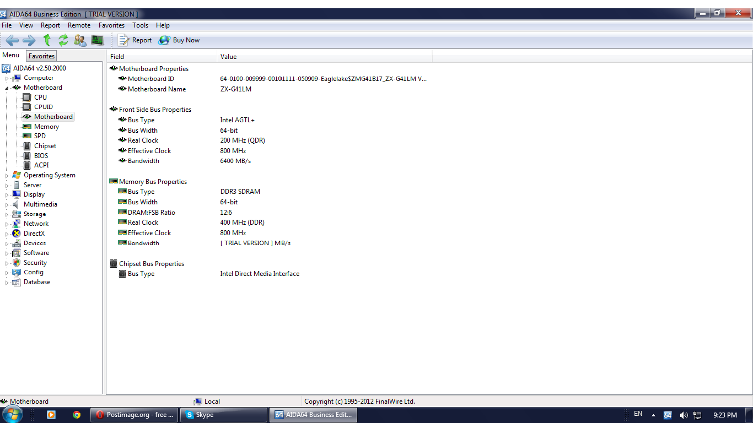753x423 pixels.
Task: Select the Devices tree item
Action: pyautogui.click(x=35, y=243)
